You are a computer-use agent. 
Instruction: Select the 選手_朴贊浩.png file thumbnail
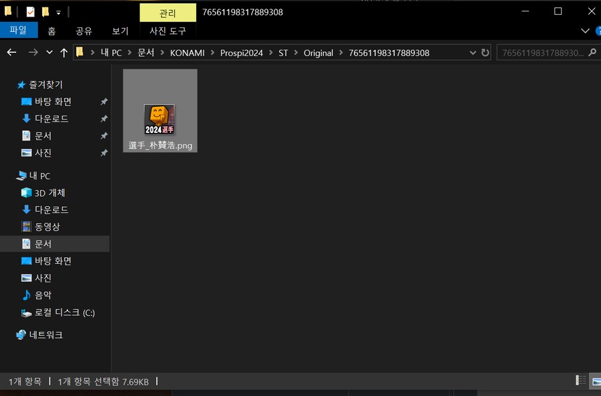coord(160,111)
